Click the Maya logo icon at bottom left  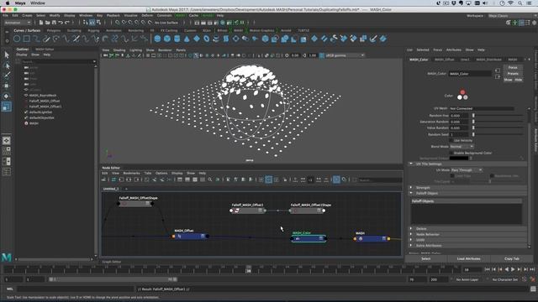[7, 258]
